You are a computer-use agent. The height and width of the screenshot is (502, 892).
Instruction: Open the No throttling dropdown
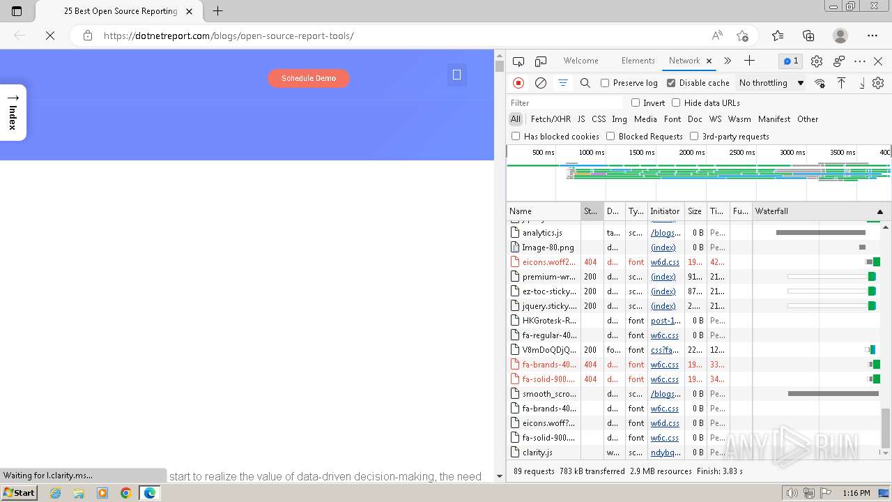(x=771, y=83)
